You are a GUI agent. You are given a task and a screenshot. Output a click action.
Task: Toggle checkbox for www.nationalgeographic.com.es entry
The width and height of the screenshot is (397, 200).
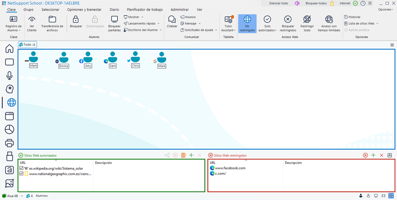coord(21,174)
